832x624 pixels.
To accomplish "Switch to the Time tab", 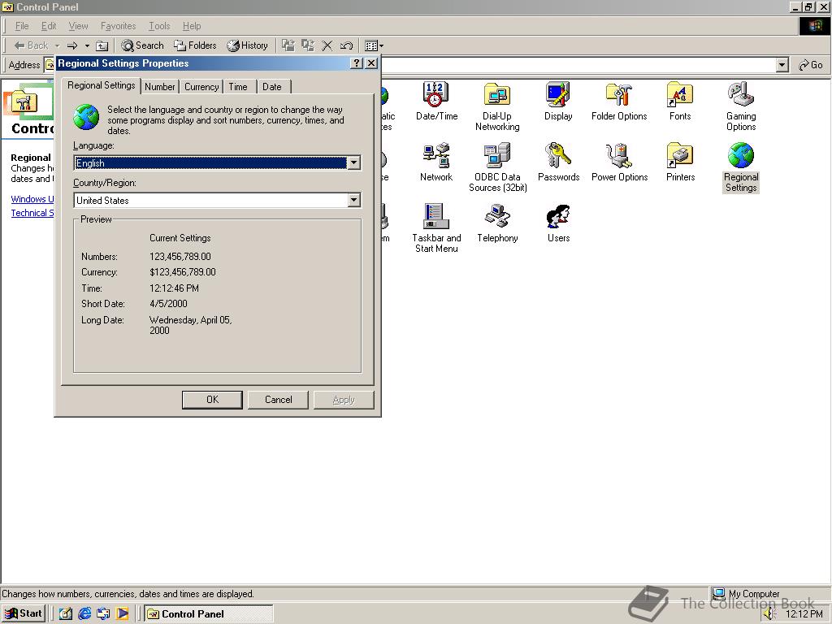I will (x=238, y=86).
